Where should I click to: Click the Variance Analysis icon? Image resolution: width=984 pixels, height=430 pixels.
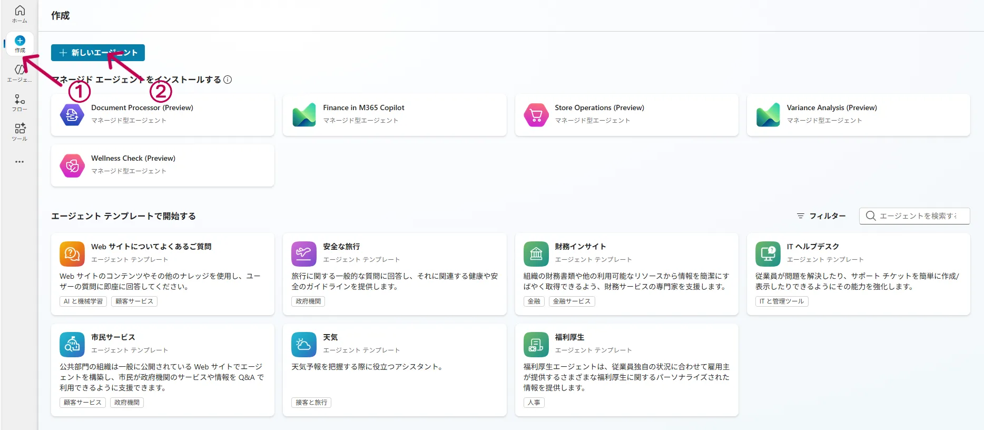pyautogui.click(x=768, y=115)
